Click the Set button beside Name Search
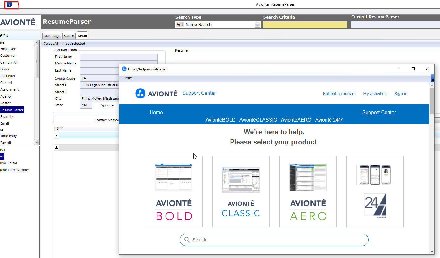 tap(180, 25)
